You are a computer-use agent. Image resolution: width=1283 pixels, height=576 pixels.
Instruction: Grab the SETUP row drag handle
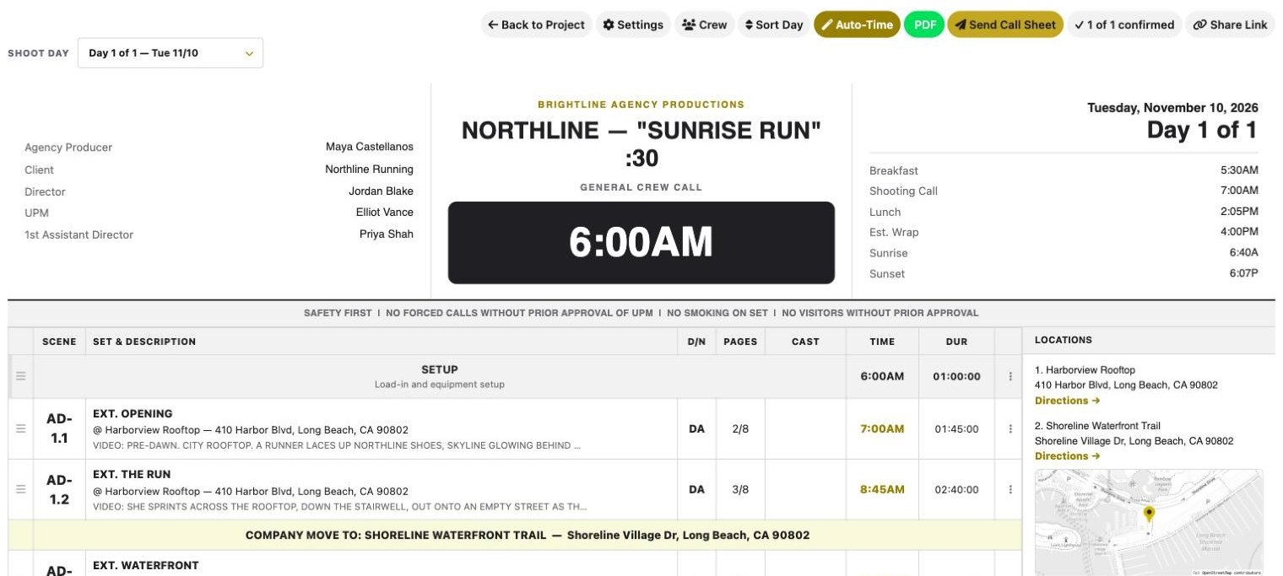[21, 376]
